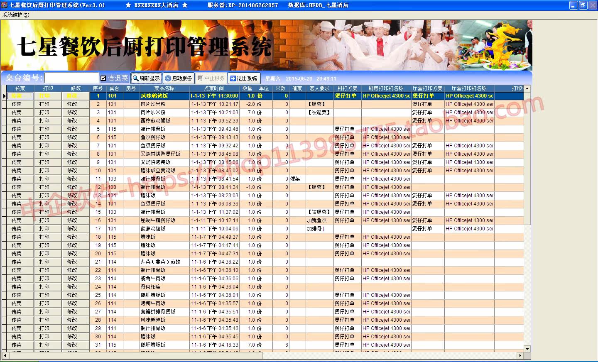598x362 pixels.
Task: Click the horizontal scrollbar right arrow
Action: tap(520, 356)
